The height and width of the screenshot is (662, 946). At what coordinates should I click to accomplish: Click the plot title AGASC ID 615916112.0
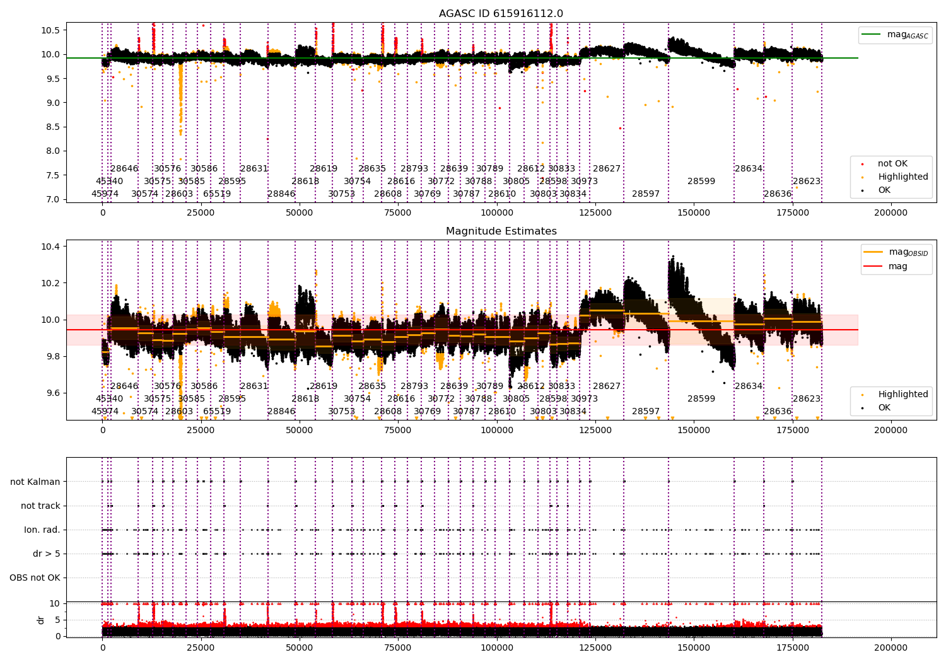click(x=501, y=13)
